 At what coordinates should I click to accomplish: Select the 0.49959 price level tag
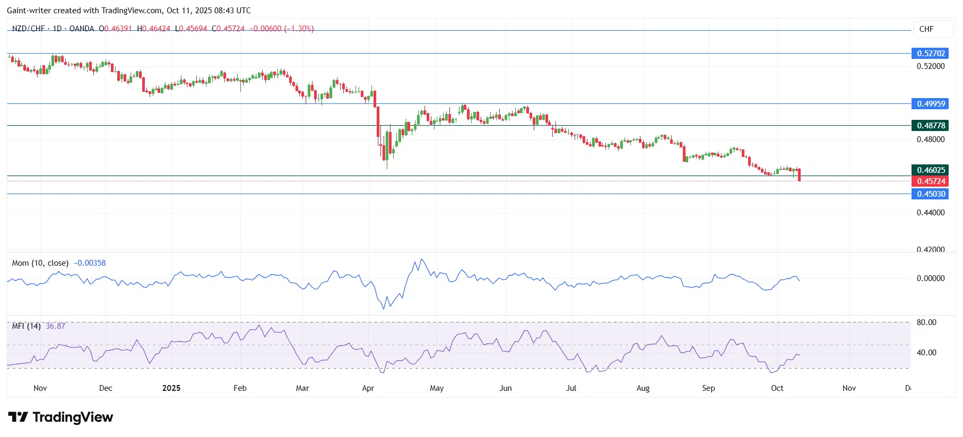(x=931, y=104)
